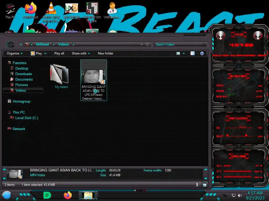Click the refresh button in the address bar
The height and width of the screenshot is (201, 269).
click(x=147, y=44)
